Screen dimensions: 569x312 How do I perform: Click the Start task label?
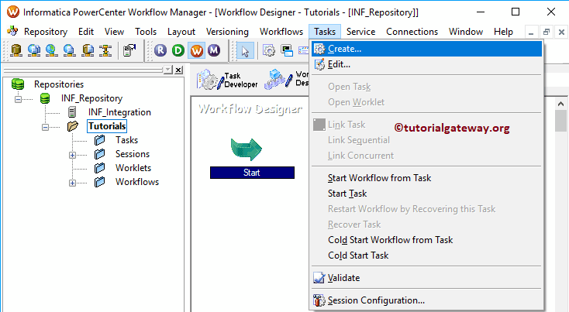(x=252, y=173)
